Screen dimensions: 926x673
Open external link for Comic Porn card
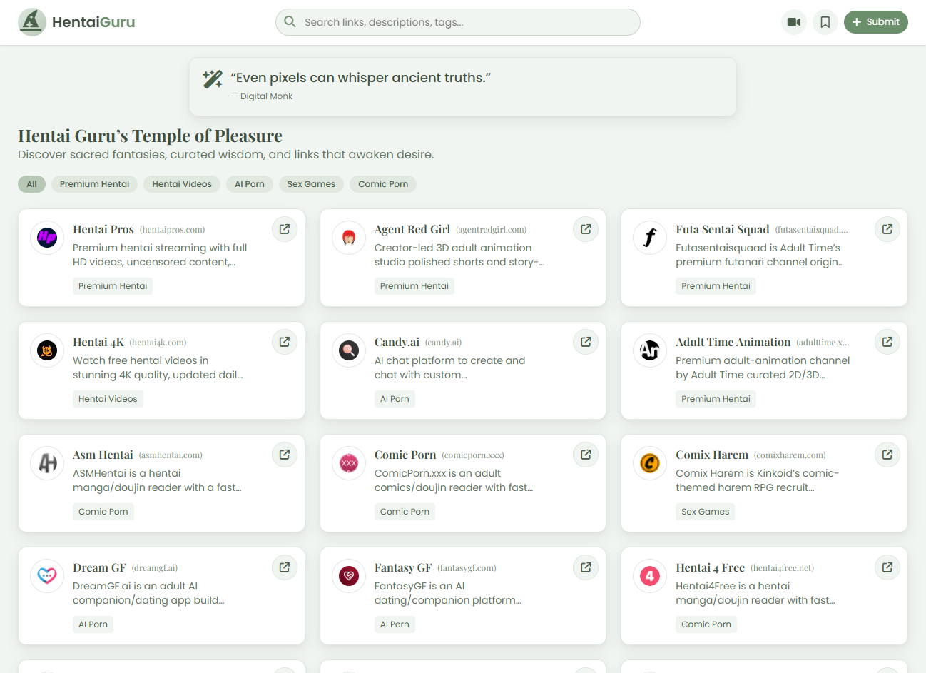pyautogui.click(x=586, y=455)
